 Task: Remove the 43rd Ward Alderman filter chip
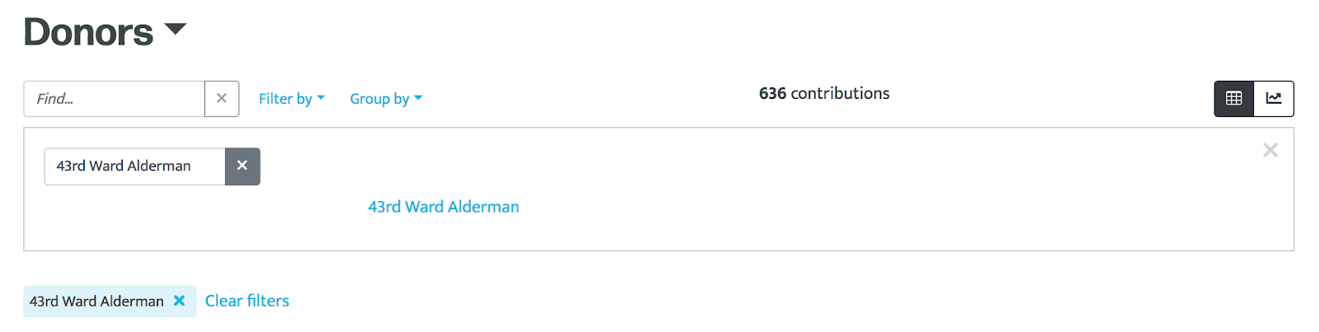179,302
